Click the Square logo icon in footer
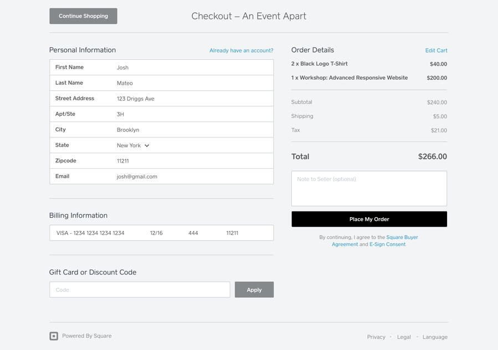498x350 pixels. [x=54, y=336]
